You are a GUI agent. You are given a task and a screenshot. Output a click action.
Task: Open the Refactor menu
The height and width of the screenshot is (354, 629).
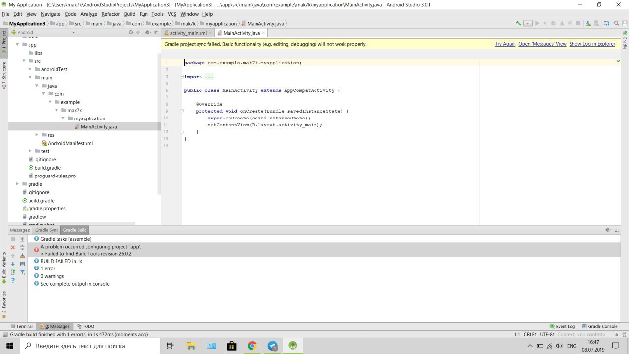tap(111, 14)
